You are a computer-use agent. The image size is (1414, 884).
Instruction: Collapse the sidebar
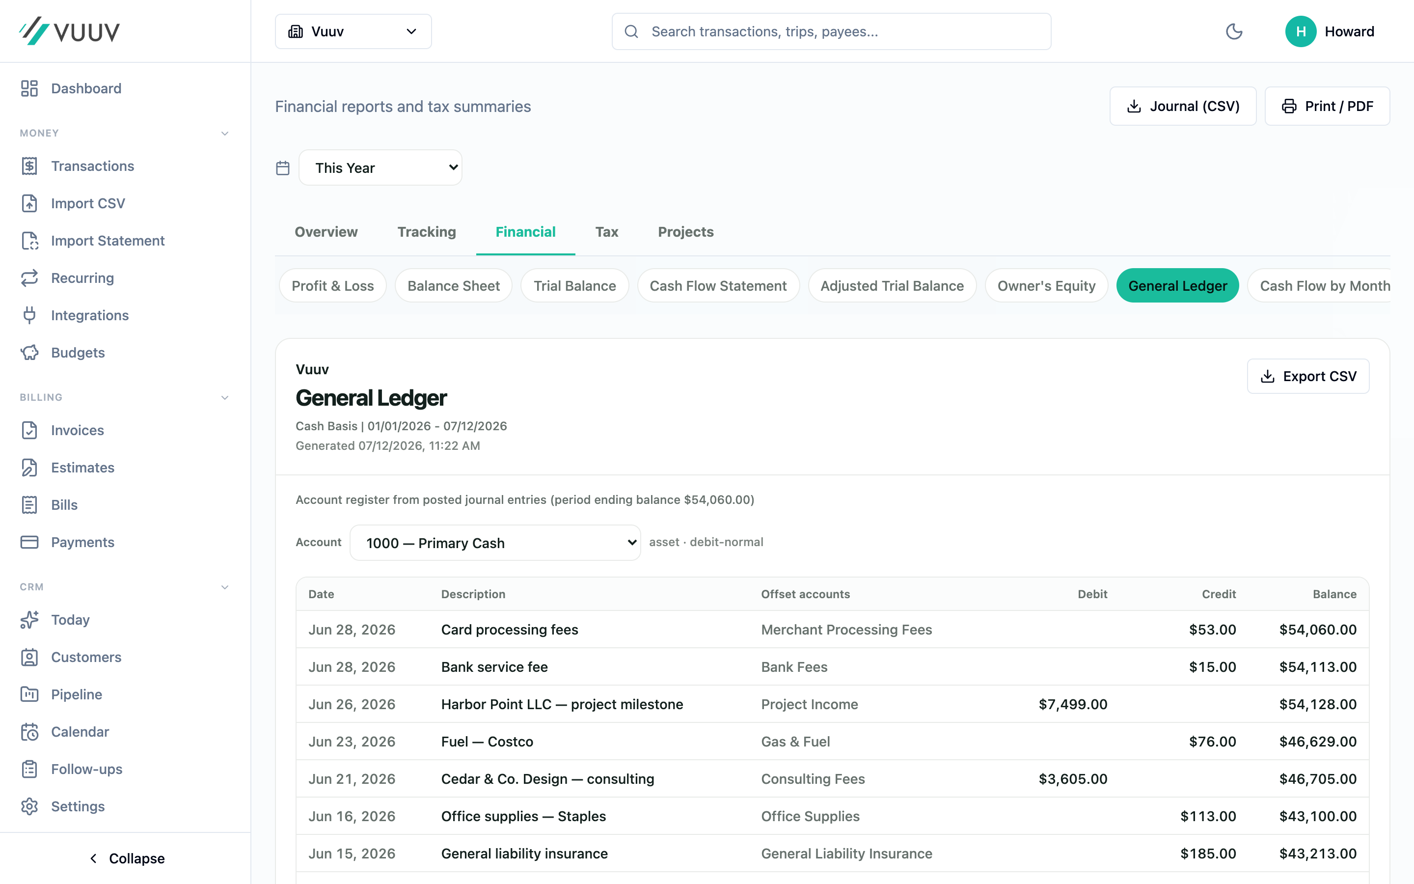pyautogui.click(x=126, y=858)
